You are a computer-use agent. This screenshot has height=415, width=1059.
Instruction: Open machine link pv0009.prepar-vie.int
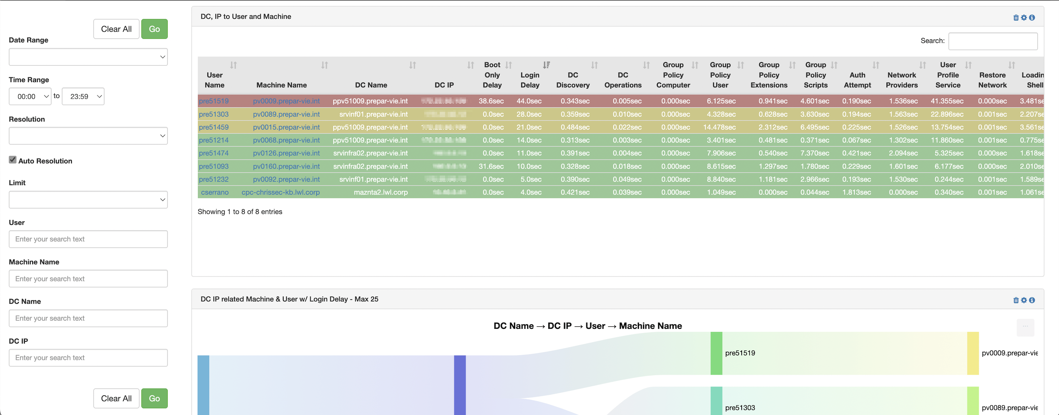pos(286,101)
